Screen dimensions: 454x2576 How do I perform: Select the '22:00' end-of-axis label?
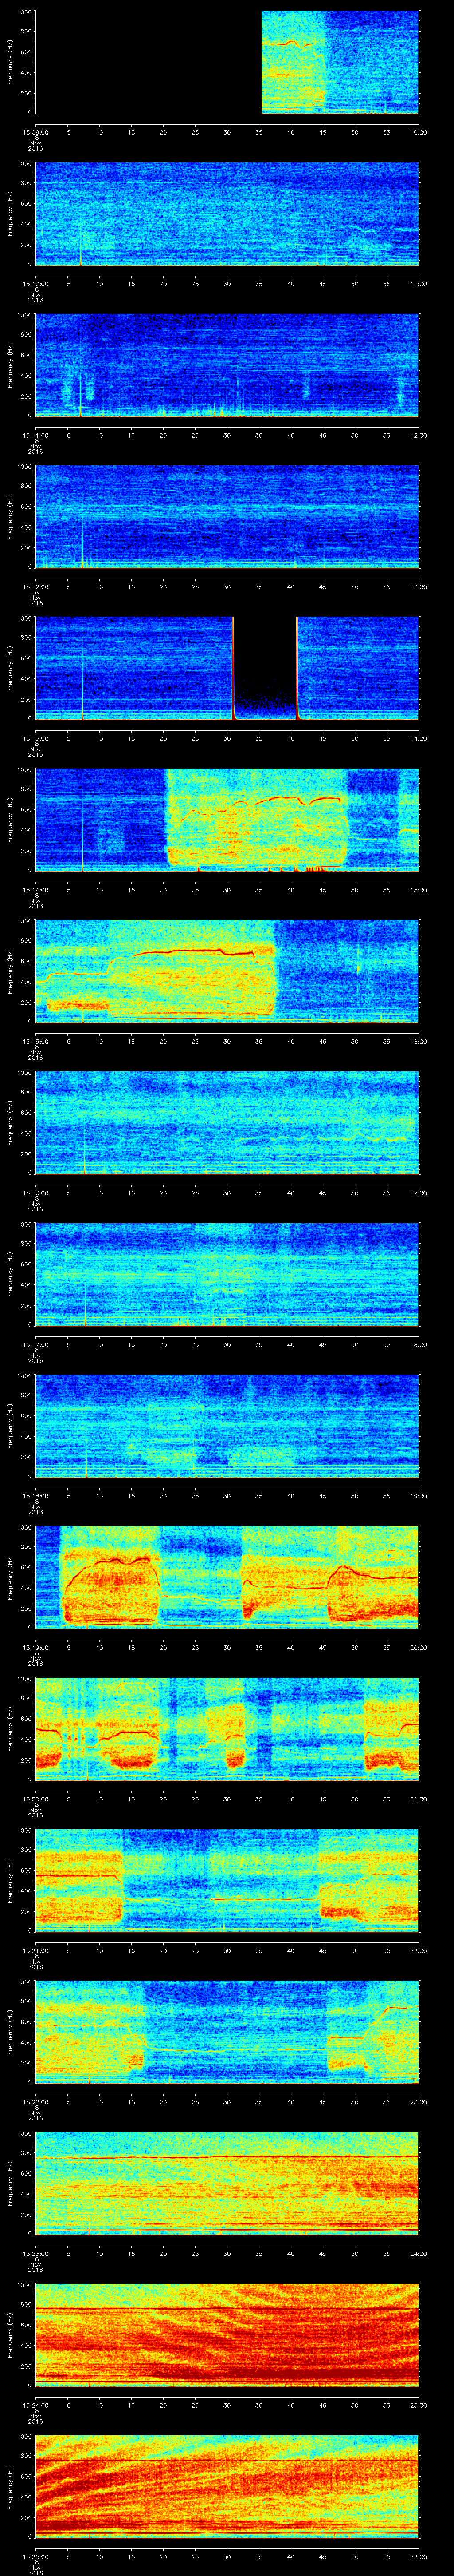[x=419, y=1950]
